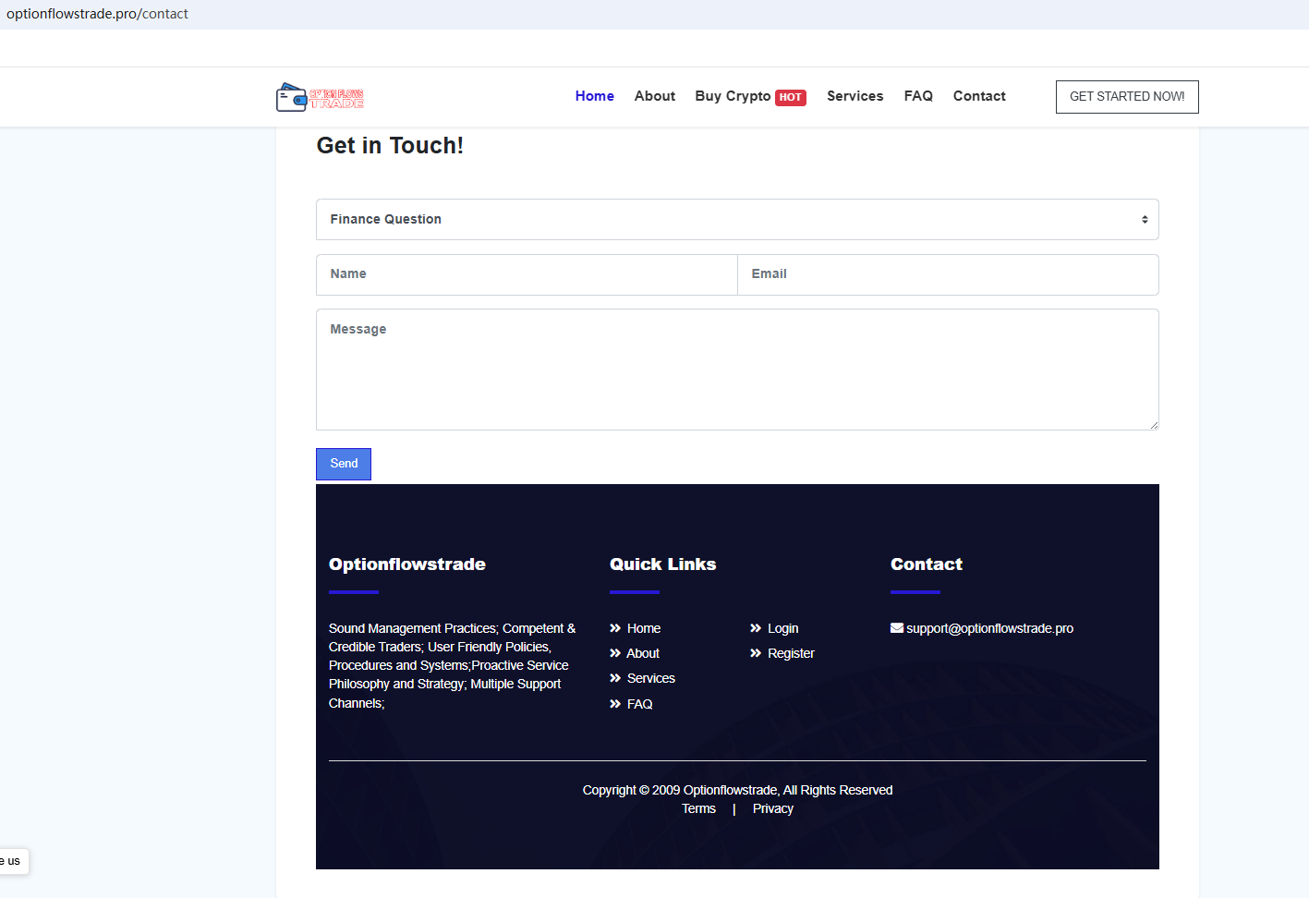1309x898 pixels.
Task: Click the chevron icon beside footer FAQ
Action: click(x=615, y=704)
